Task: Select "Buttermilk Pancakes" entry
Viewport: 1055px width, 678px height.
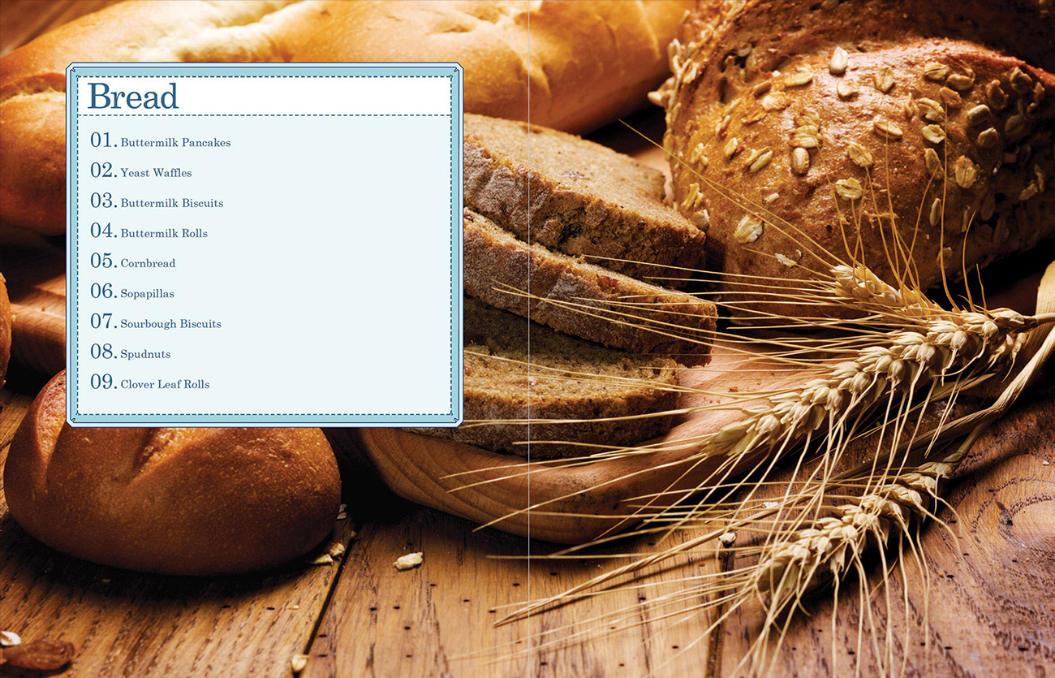Action: [160, 141]
